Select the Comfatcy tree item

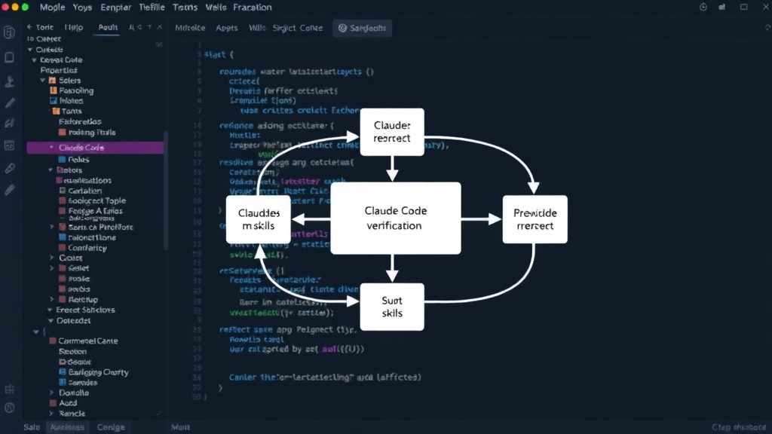click(x=87, y=247)
